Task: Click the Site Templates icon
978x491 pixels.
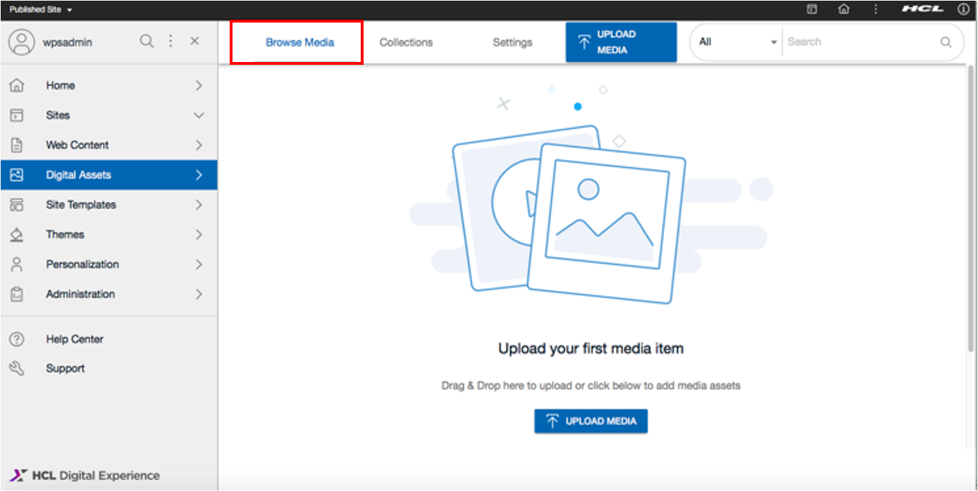Action: pyautogui.click(x=17, y=205)
